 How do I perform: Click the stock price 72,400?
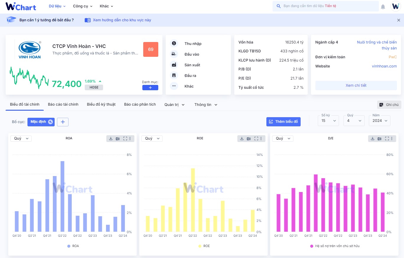(67, 84)
